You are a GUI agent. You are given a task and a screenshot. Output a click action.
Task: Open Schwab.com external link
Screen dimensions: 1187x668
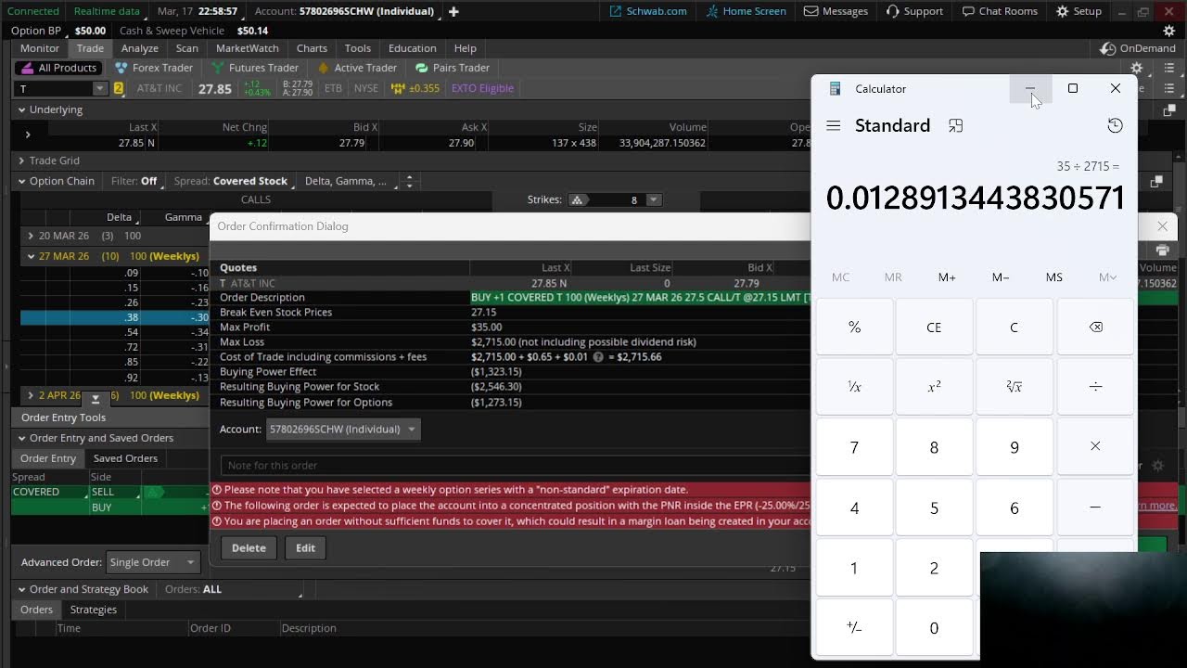click(x=648, y=11)
